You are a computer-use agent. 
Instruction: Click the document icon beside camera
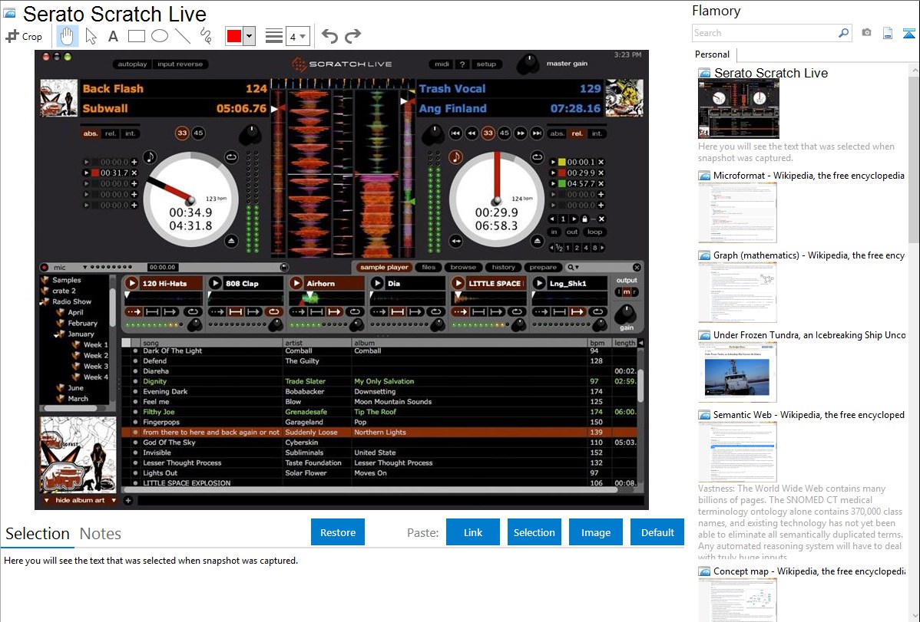(888, 33)
